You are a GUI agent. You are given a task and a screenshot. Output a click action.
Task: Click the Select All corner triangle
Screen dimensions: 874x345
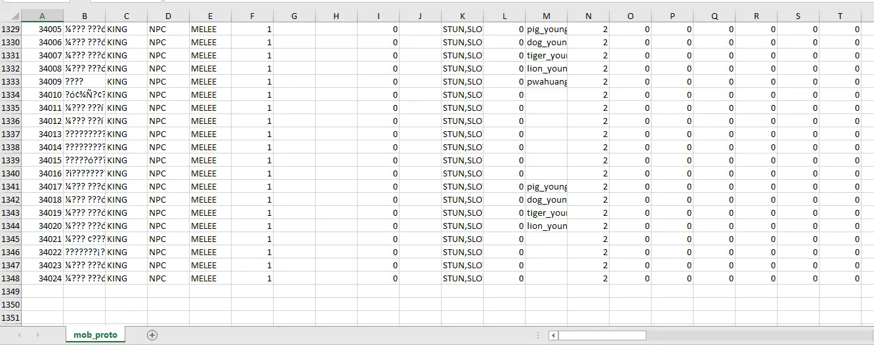(15, 16)
